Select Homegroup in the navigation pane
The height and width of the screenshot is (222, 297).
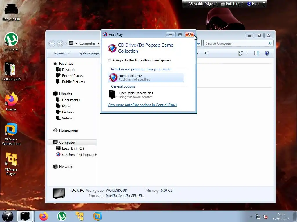[68, 130]
